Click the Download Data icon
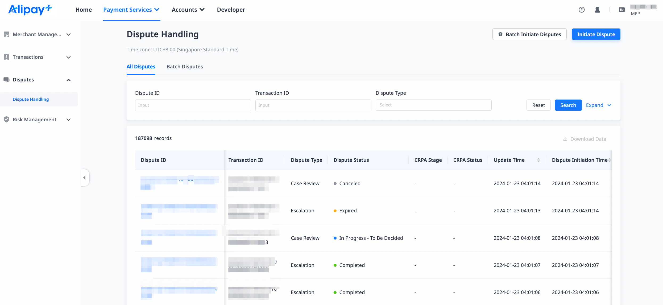 [565, 139]
